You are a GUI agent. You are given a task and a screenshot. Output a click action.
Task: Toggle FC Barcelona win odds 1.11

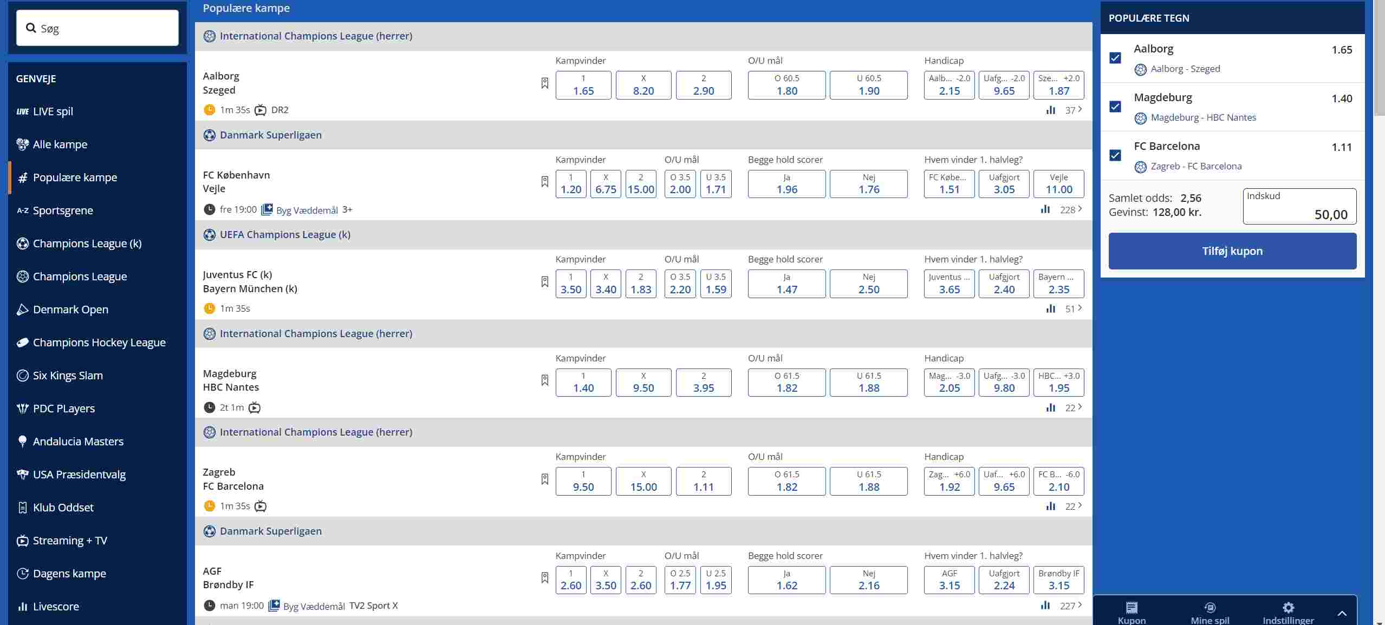click(x=704, y=481)
